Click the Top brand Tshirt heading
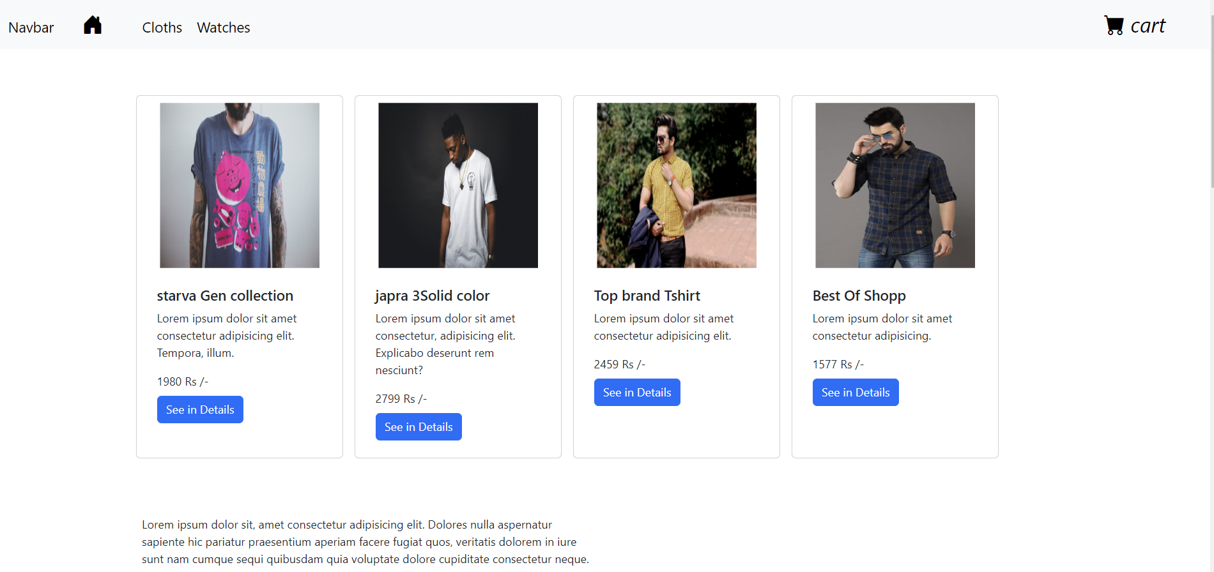1214x572 pixels. click(647, 296)
